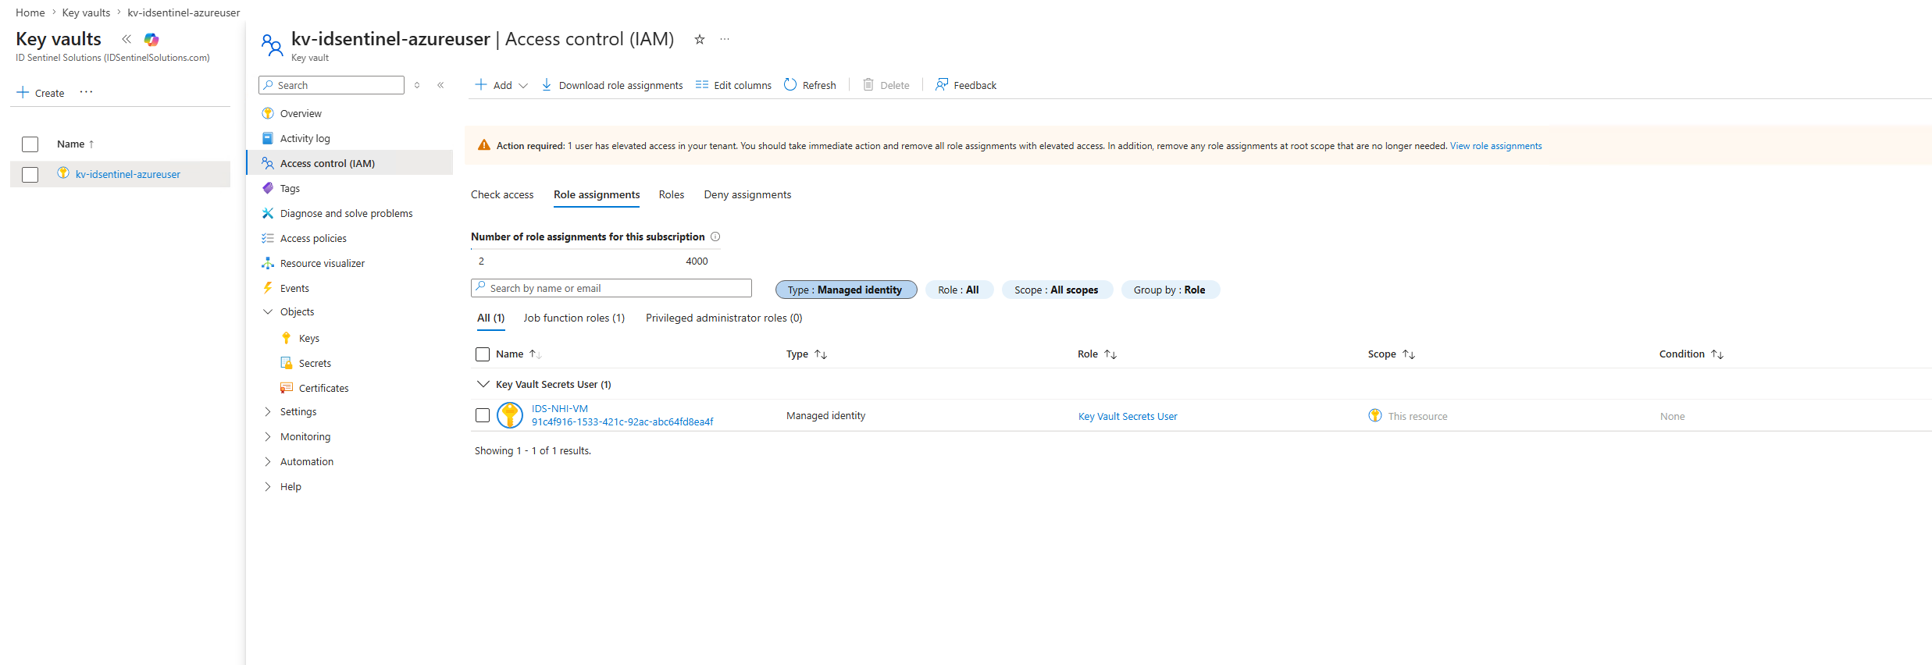Viewport: 1932px width, 665px height.
Task: Click the favorite star next to the IAM title
Action: [x=700, y=40]
